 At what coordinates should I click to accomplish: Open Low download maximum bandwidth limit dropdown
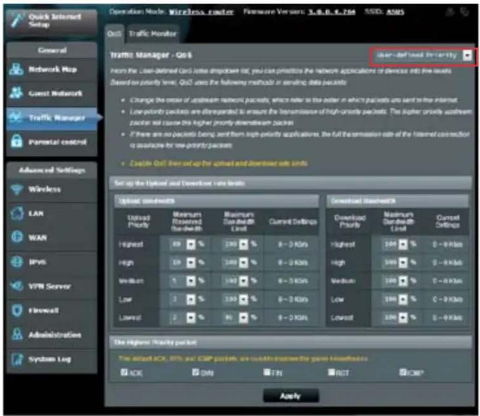(395, 299)
